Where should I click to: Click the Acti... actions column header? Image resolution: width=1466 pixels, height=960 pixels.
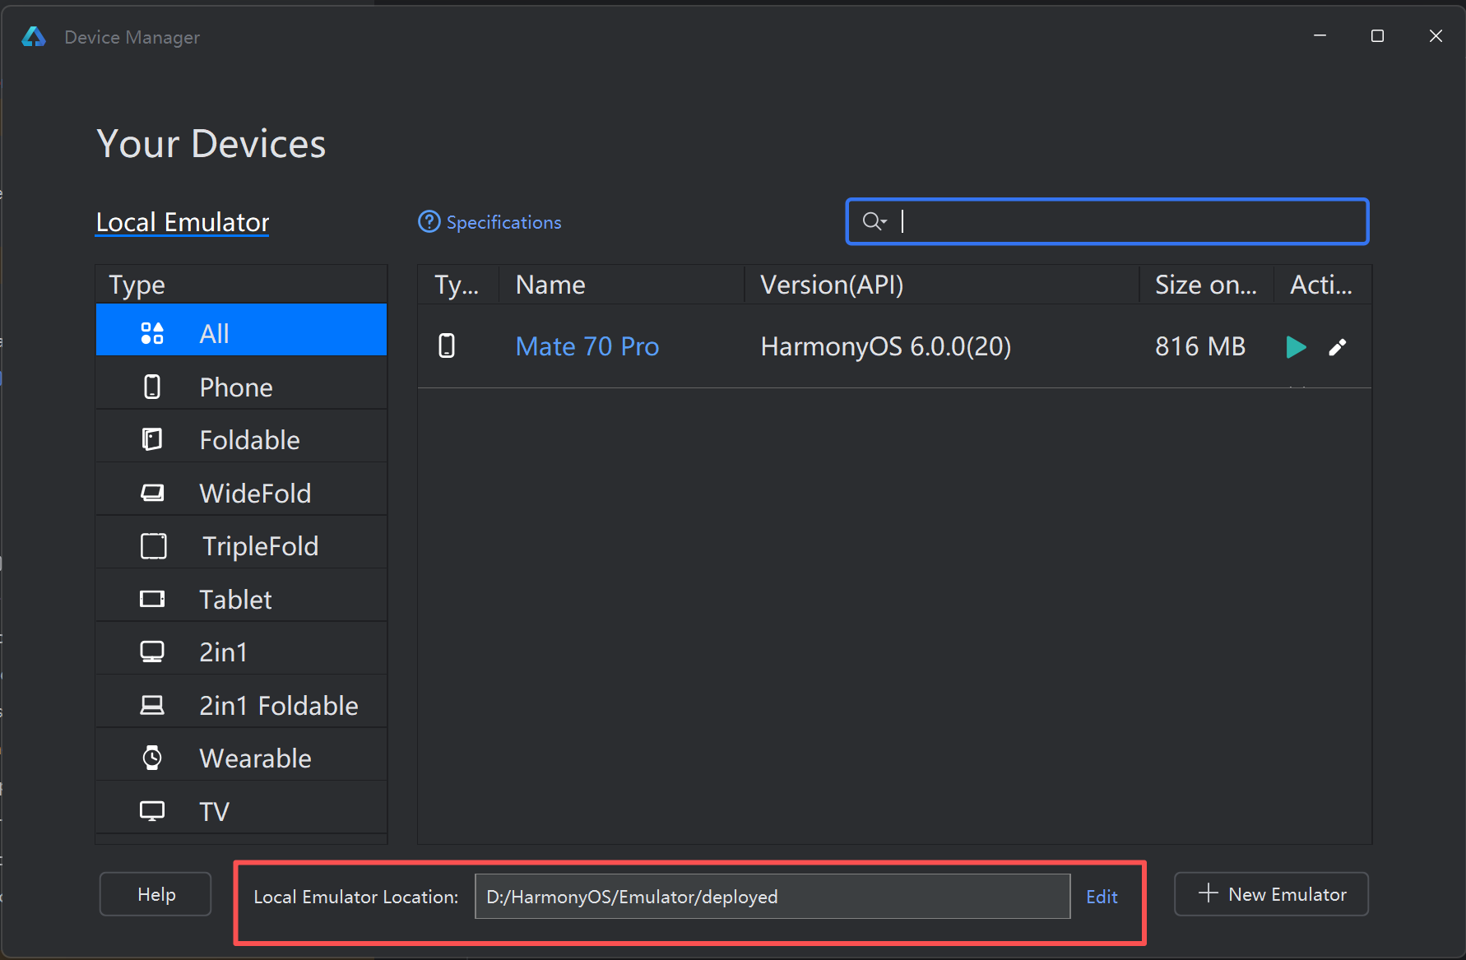point(1321,285)
